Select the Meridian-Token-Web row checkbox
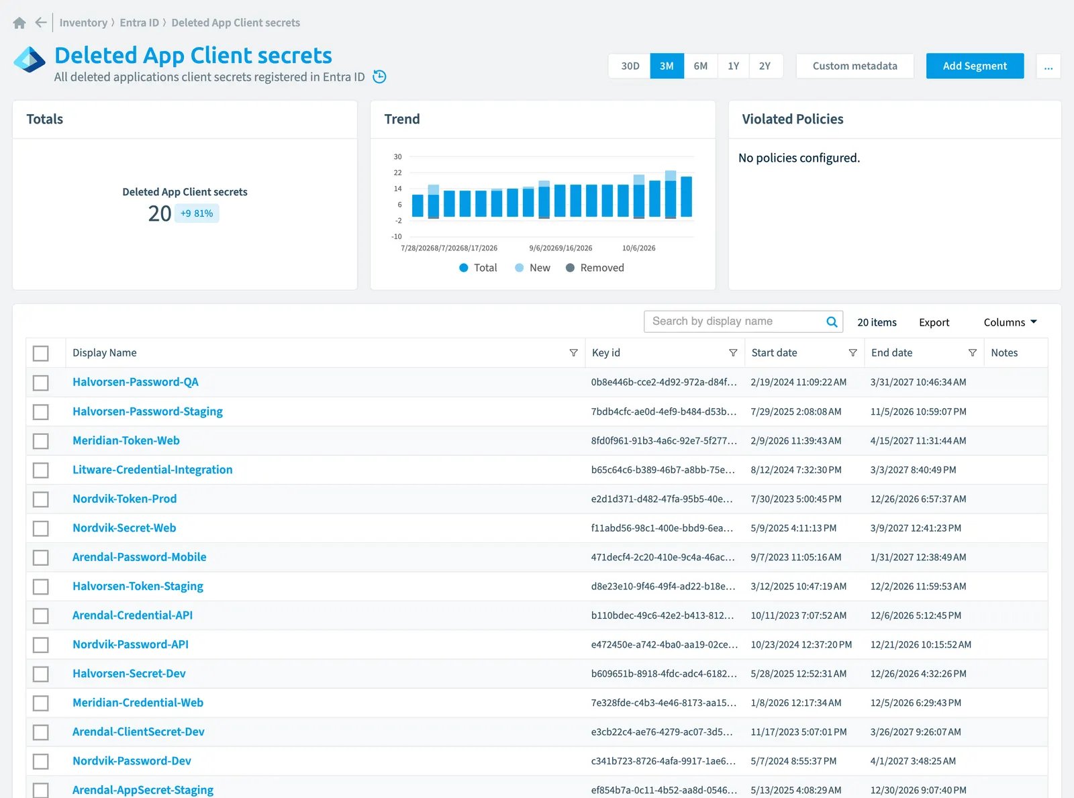The height and width of the screenshot is (798, 1074). 41,441
